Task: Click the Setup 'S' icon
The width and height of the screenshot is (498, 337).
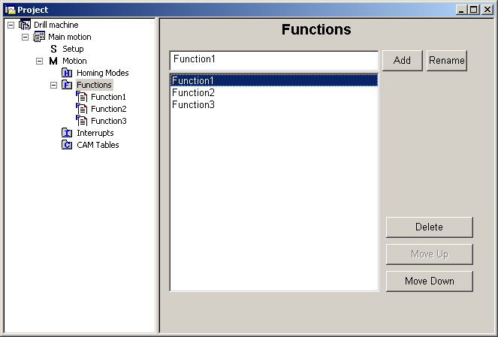Action: click(x=53, y=49)
